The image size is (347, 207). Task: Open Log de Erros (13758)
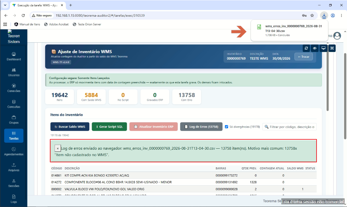coord(201,127)
